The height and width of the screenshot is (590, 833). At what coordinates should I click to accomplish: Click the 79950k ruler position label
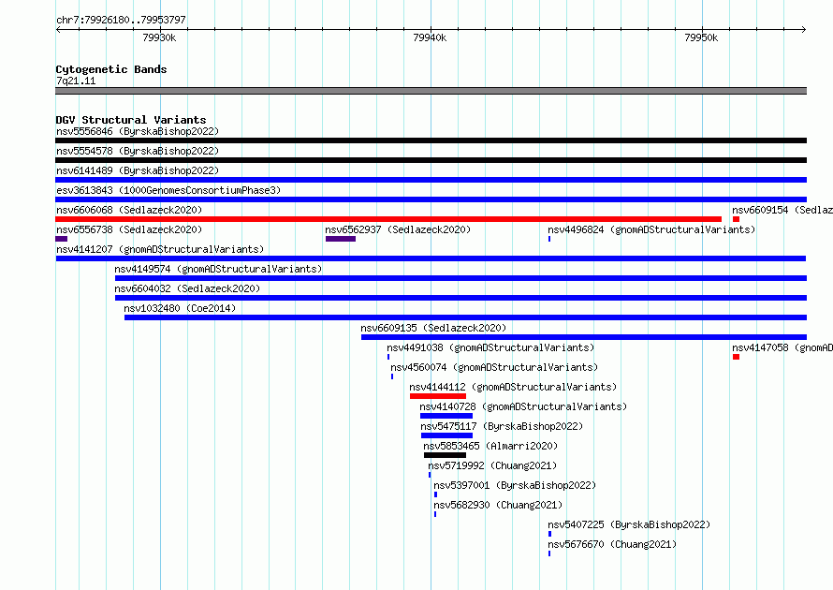[x=701, y=37]
